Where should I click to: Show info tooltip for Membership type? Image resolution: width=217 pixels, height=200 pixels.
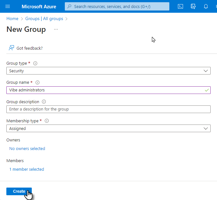[47, 121]
